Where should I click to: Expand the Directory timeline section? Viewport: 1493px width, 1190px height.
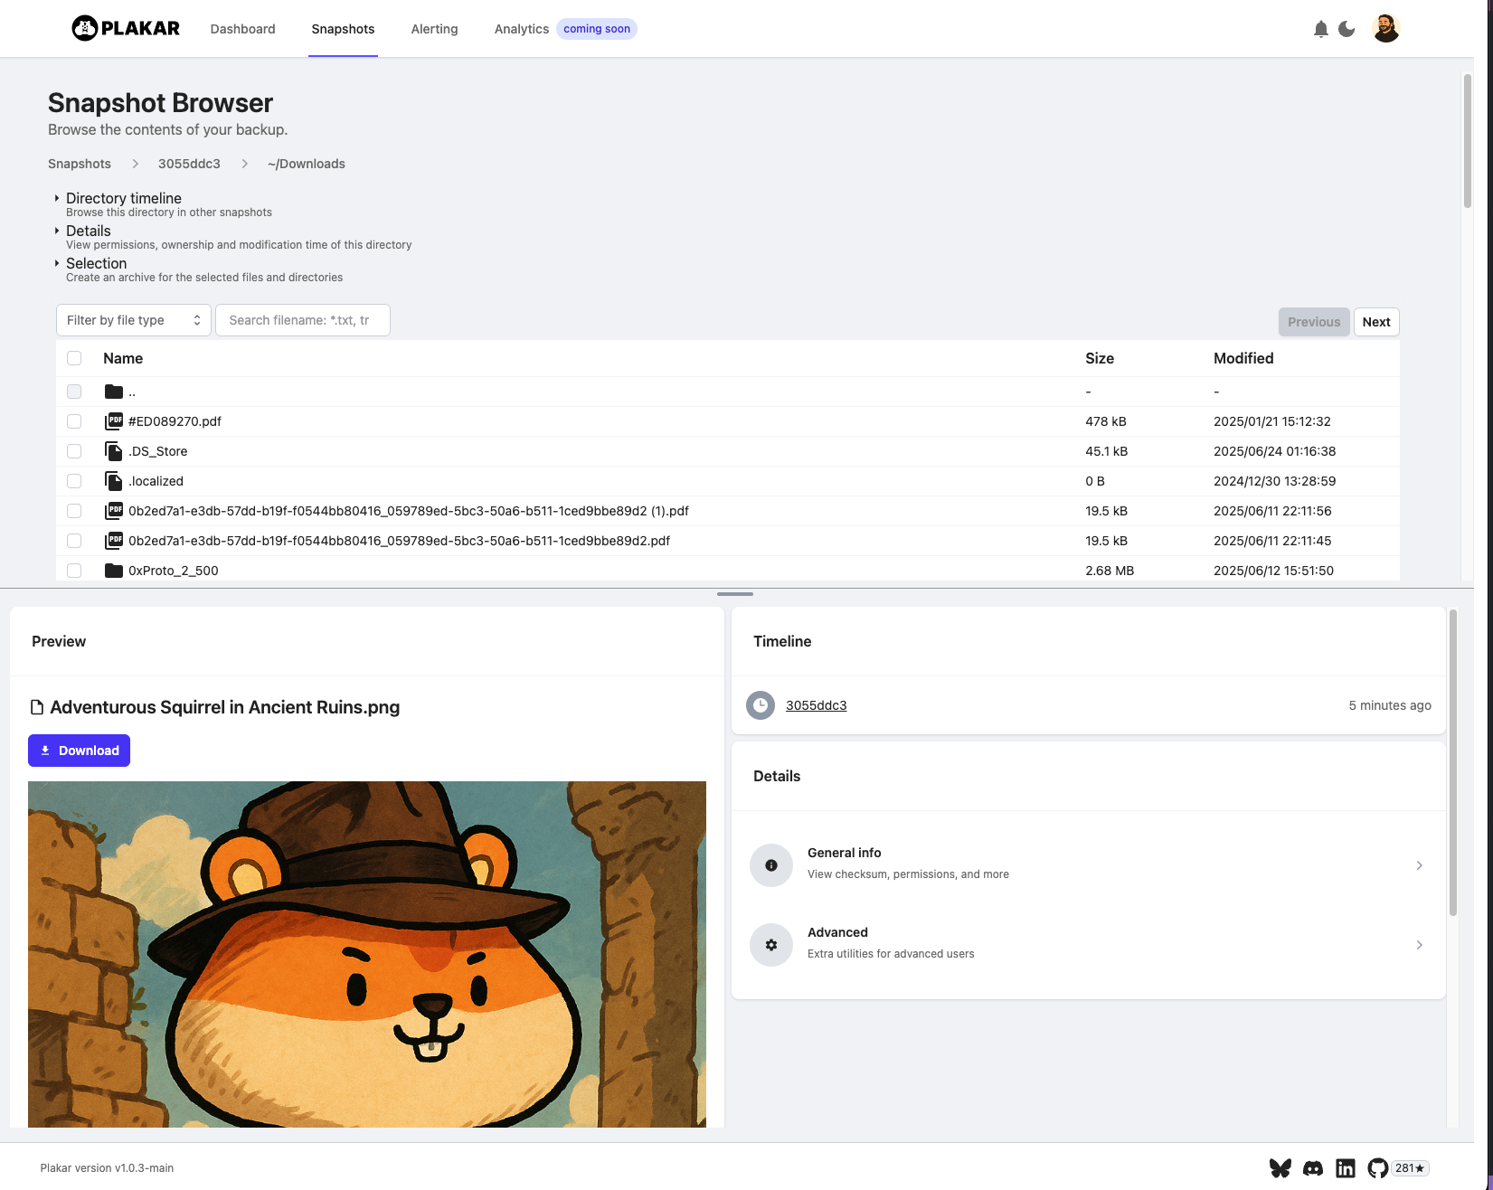123,198
